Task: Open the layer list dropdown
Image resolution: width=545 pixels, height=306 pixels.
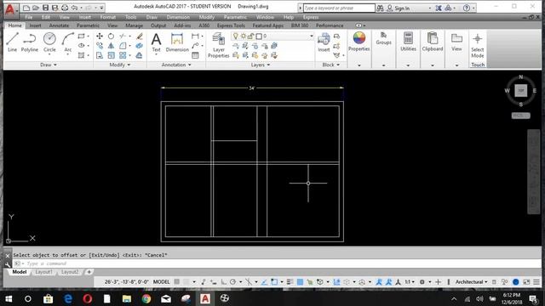Action: [x=311, y=36]
